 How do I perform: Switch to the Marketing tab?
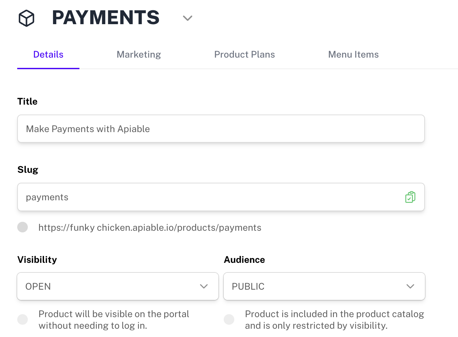(138, 54)
